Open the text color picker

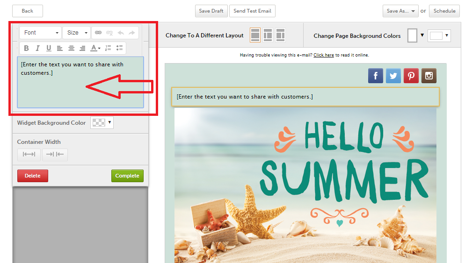point(95,48)
